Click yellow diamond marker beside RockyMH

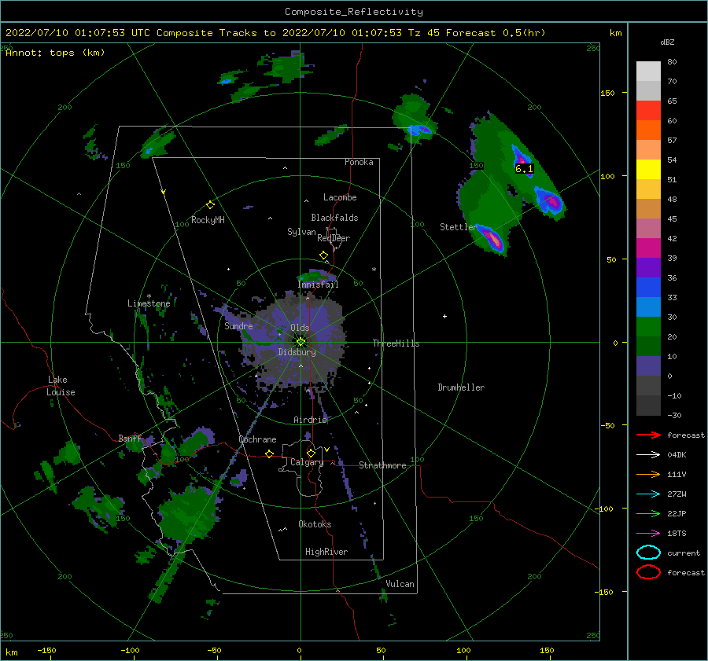pyautogui.click(x=210, y=205)
